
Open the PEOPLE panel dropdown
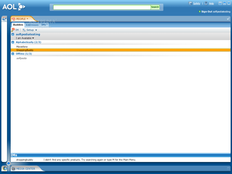28,19
